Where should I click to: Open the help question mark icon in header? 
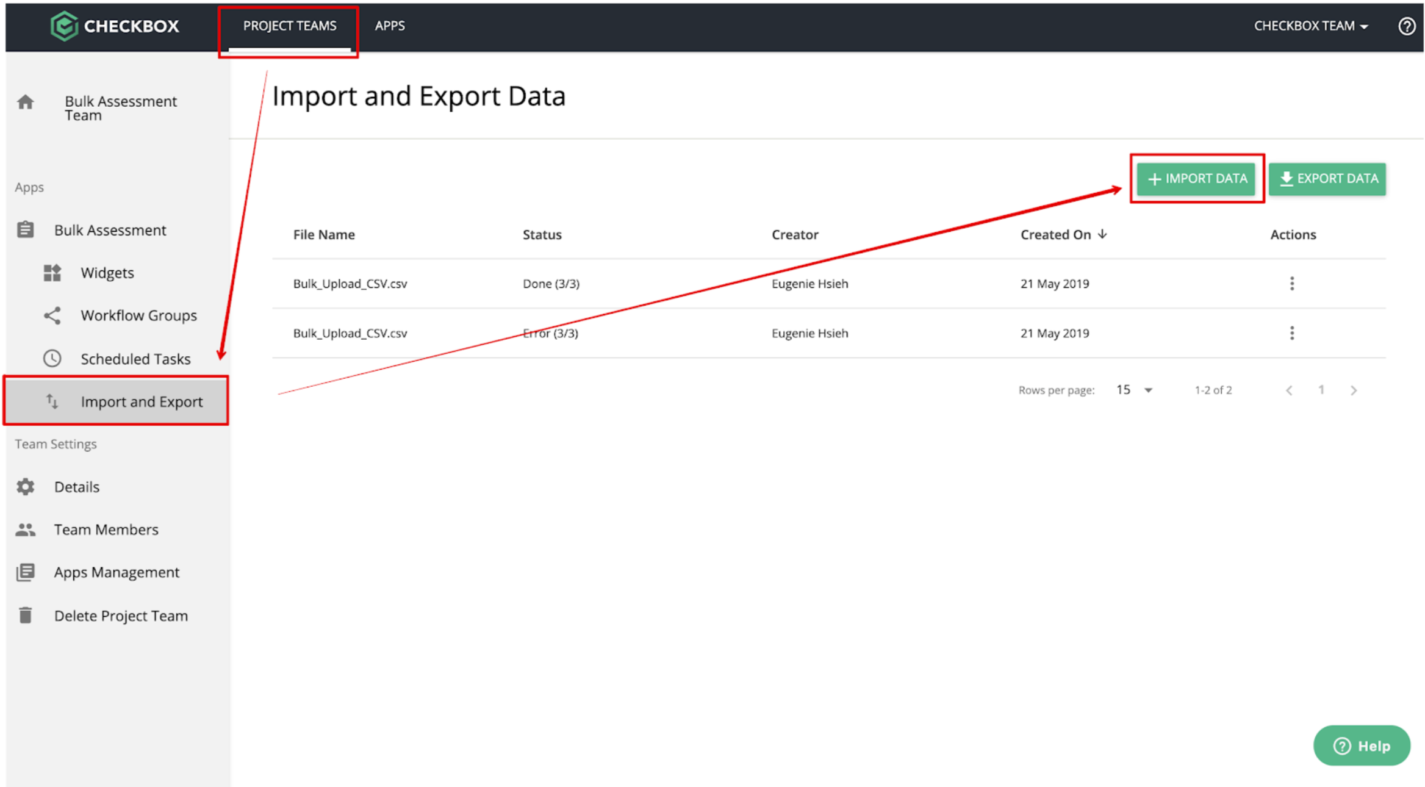point(1406,26)
